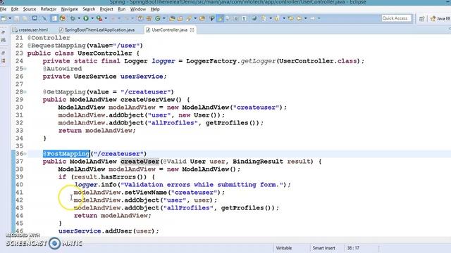Click the Save All toolbar icon
The height and width of the screenshot is (253, 451).
tap(25, 18)
